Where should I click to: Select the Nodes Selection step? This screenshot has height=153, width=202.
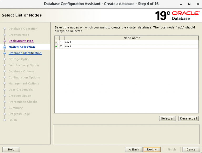coord(22,47)
